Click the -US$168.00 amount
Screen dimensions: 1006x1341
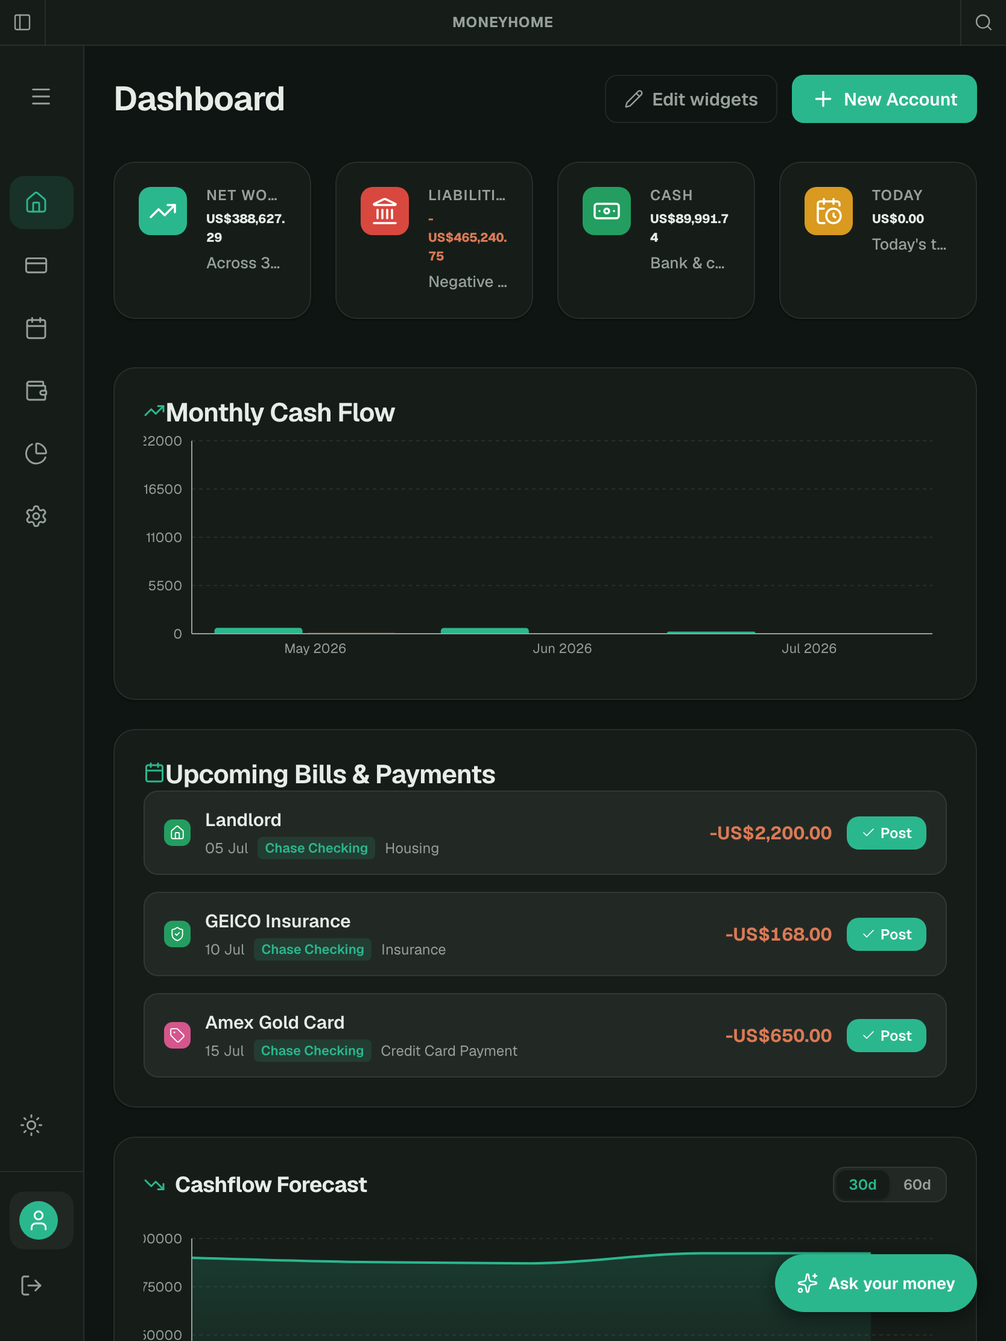[778, 934]
